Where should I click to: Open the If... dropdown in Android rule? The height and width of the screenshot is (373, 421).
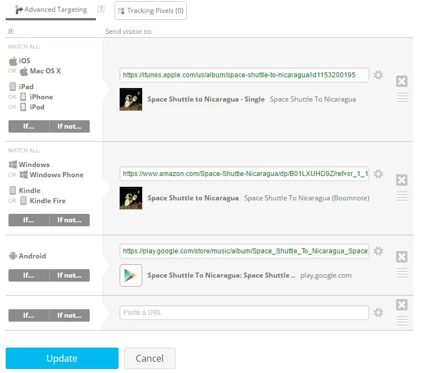click(28, 275)
